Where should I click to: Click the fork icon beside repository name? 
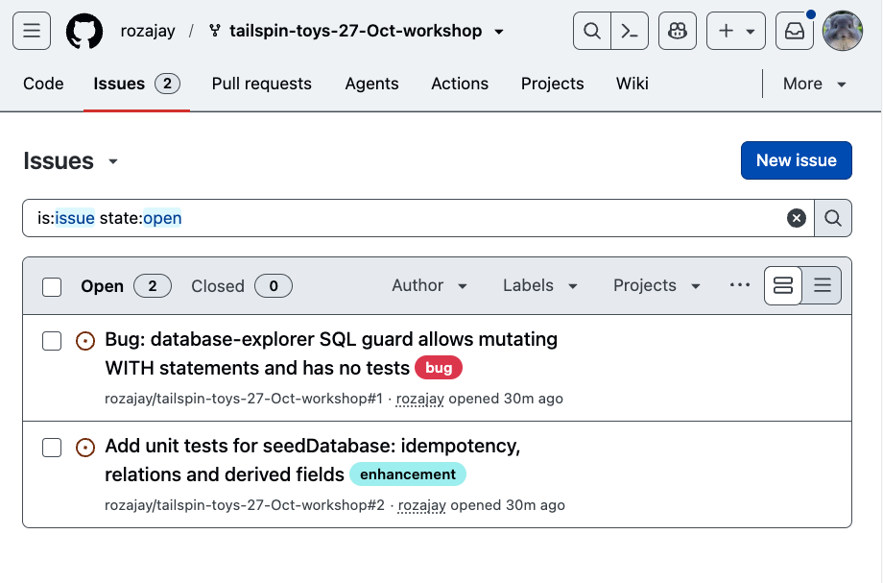click(x=215, y=31)
